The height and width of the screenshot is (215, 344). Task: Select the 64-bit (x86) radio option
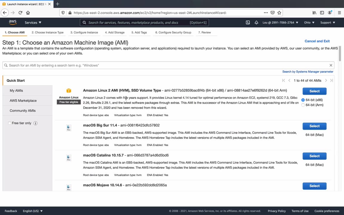pyautogui.click(x=303, y=100)
